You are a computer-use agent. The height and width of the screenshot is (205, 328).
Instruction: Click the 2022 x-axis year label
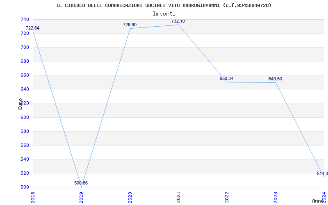(x=227, y=198)
